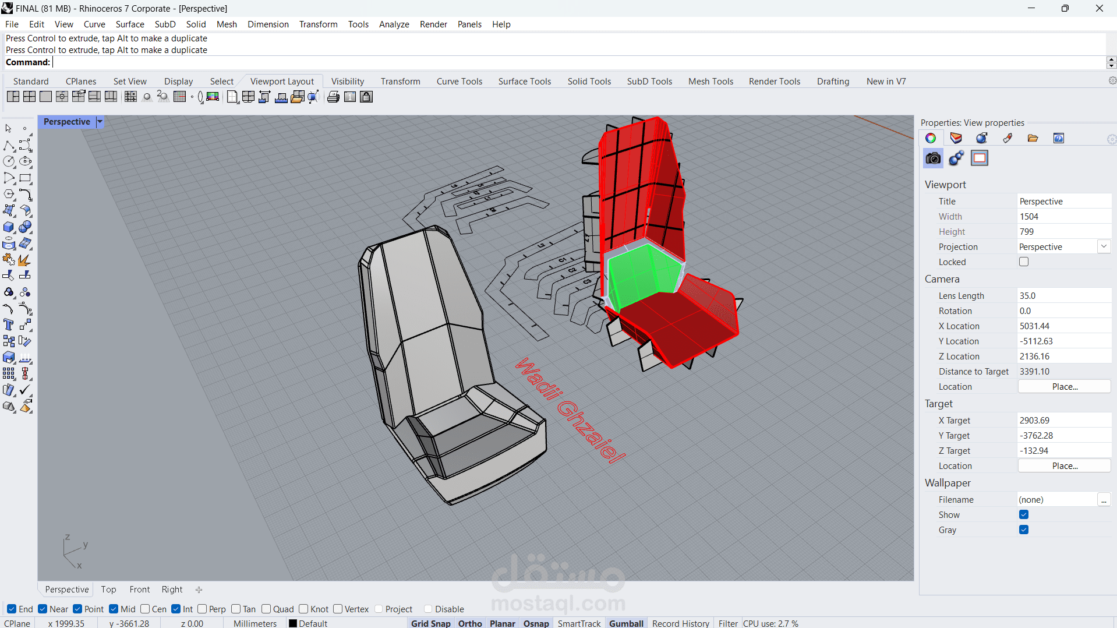Open the folder icon in Properties panel

(x=1033, y=138)
